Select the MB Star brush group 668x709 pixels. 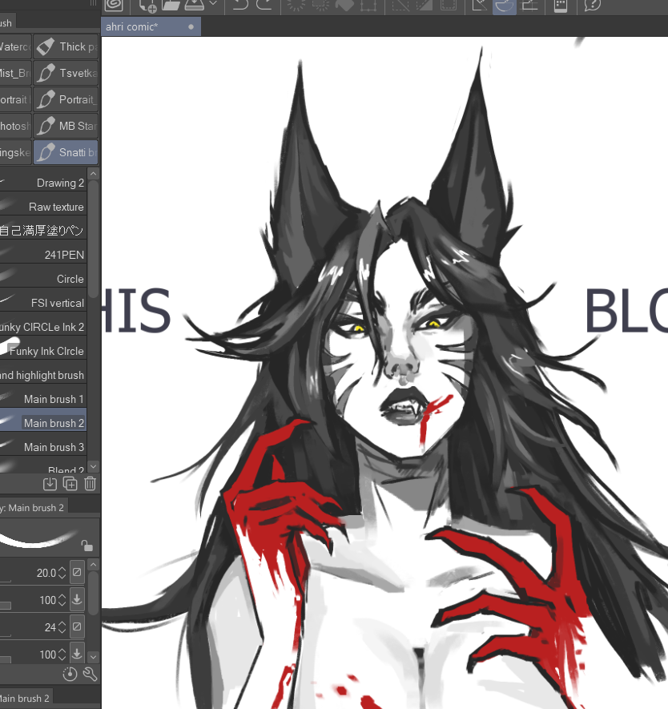[66, 126]
